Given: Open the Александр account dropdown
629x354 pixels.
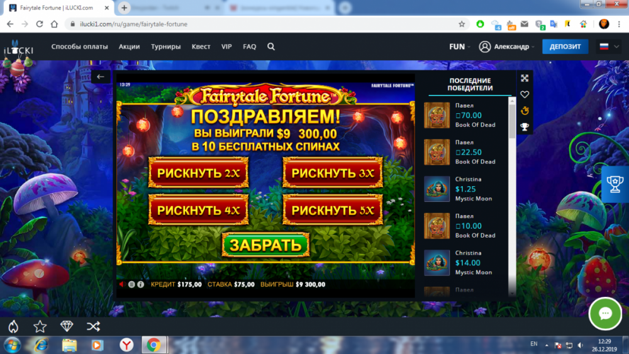Looking at the screenshot, I should pos(507,47).
